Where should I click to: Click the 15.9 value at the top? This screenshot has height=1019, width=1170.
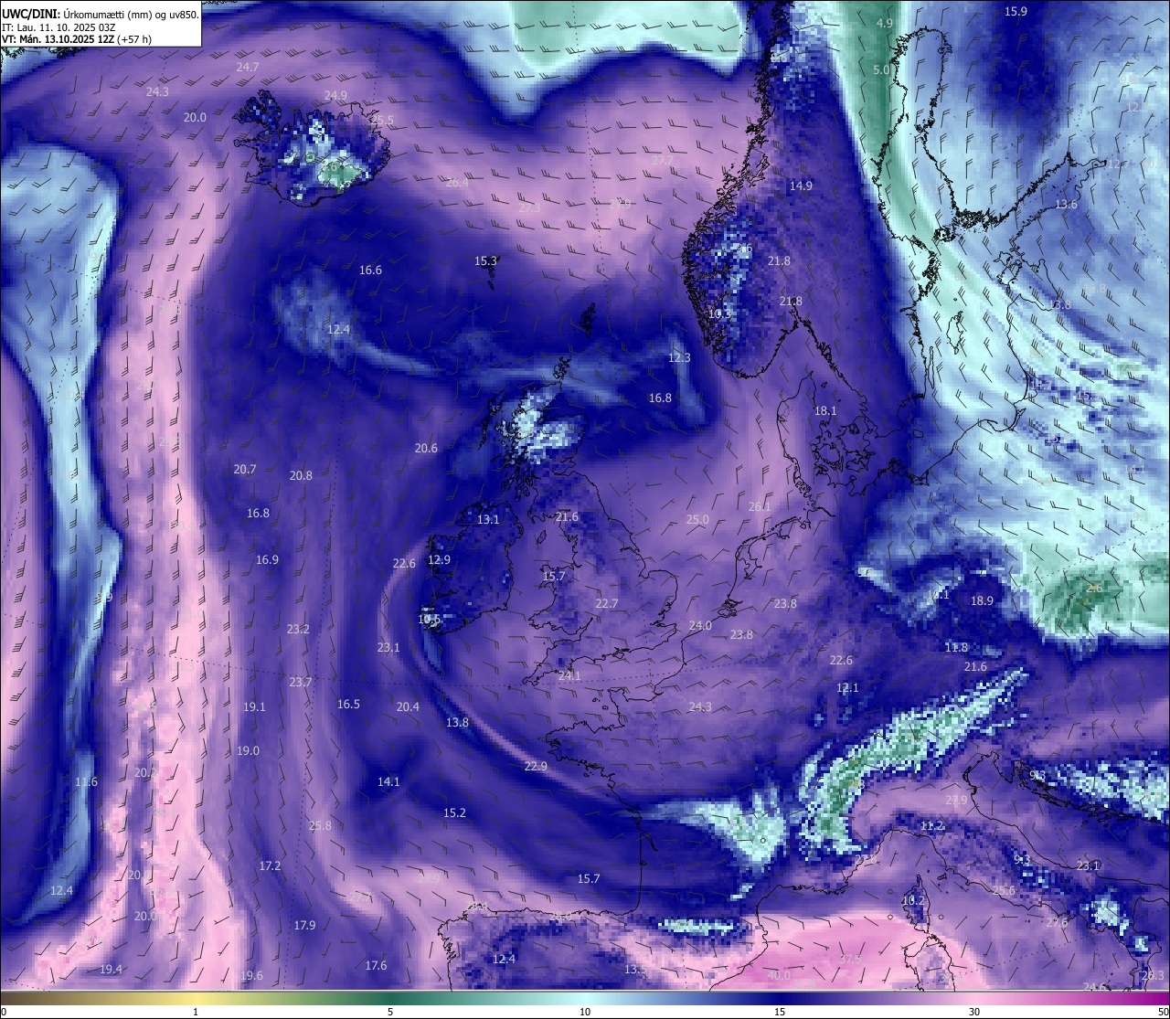click(x=1016, y=12)
